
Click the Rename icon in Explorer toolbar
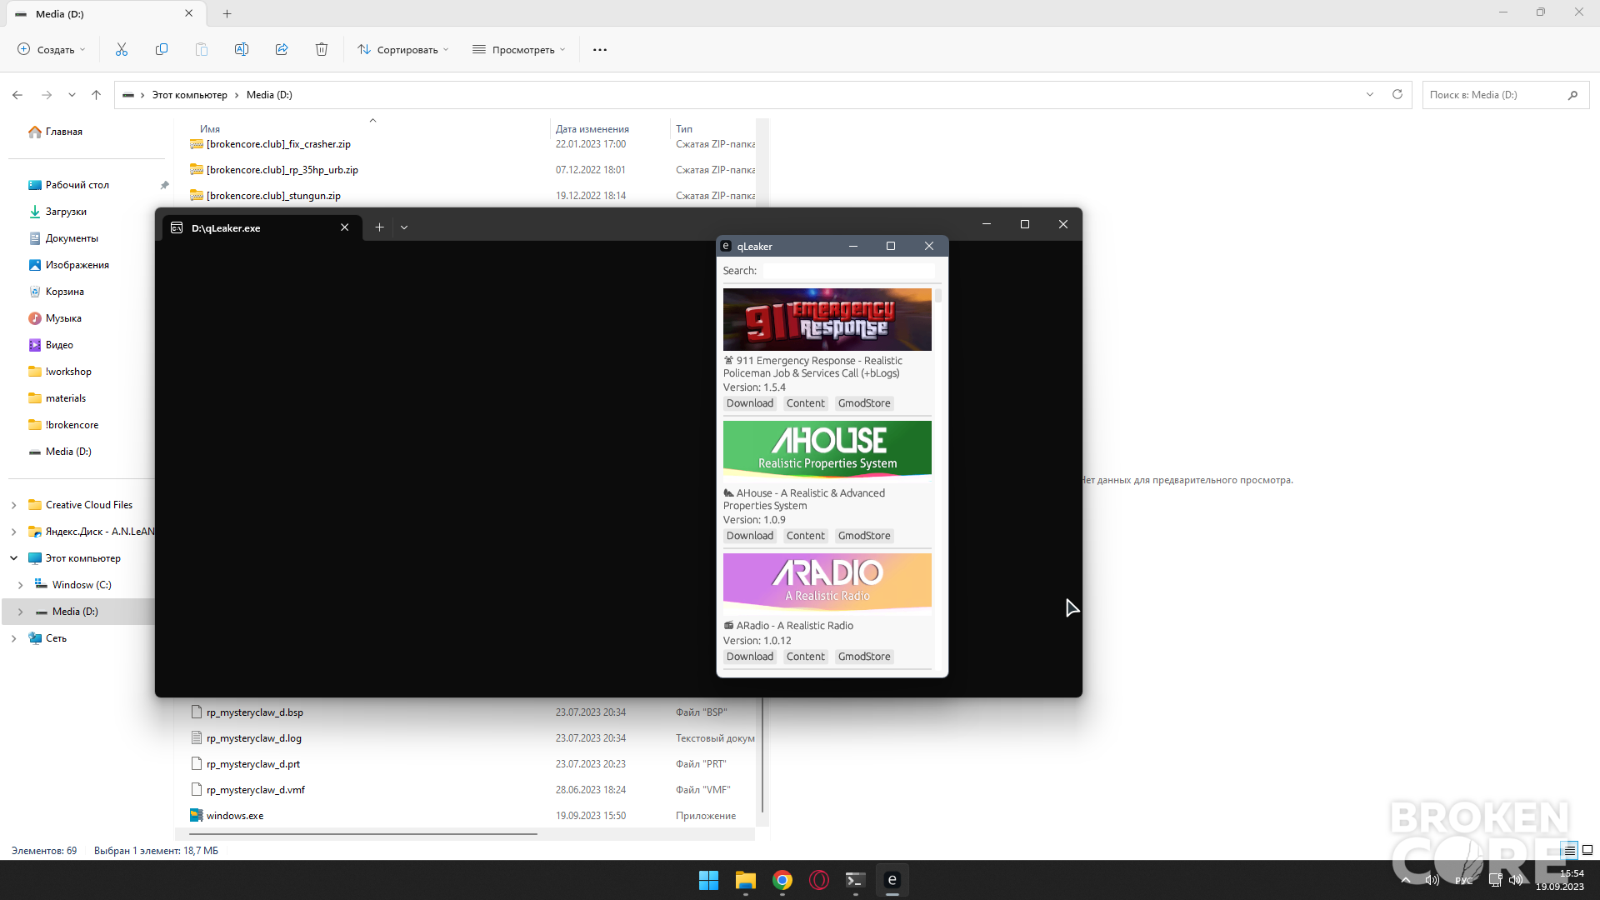tap(242, 49)
